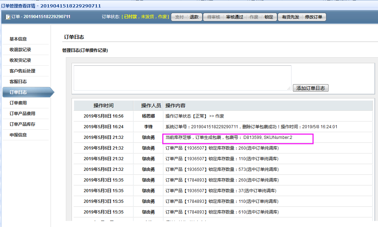This screenshot has width=378, height=227.
Task: Click the 1784893 entry with 锁定库存数量：610
Action: point(222,212)
